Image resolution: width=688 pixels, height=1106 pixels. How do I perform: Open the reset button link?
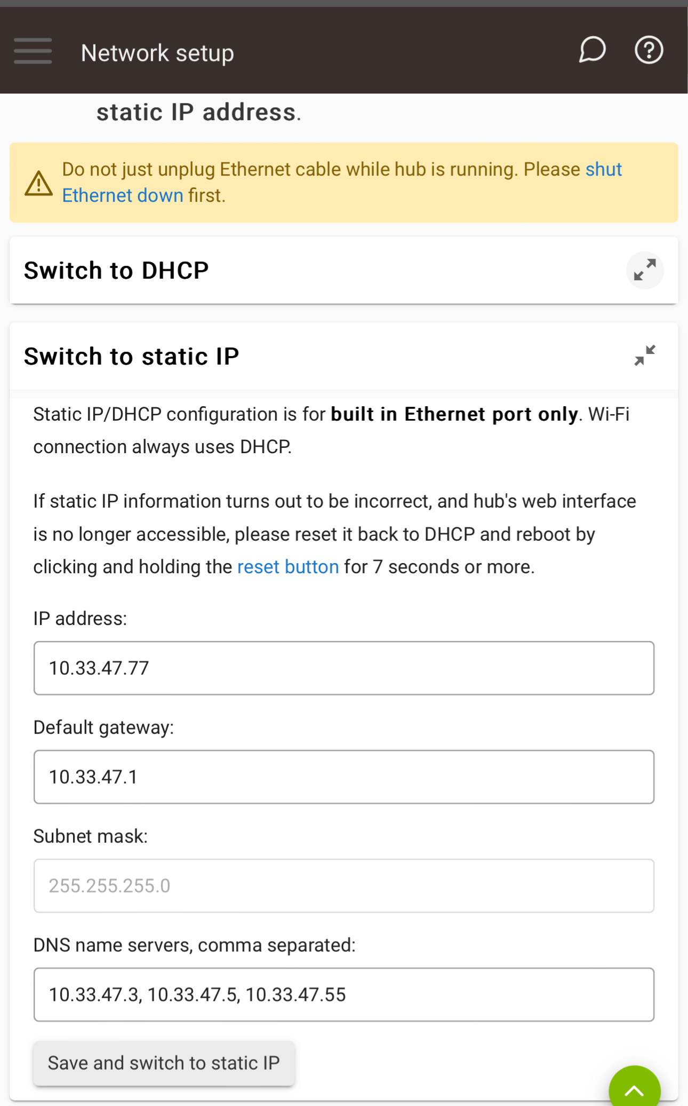tap(288, 567)
